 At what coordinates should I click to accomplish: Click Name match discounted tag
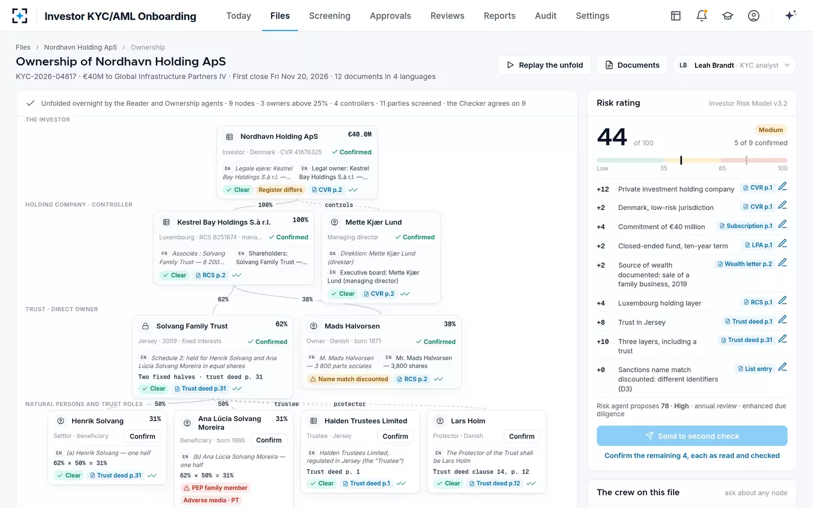349,379
